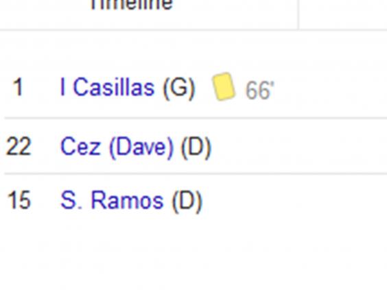Click jersey number 22
The image size is (387, 290).
19,147
